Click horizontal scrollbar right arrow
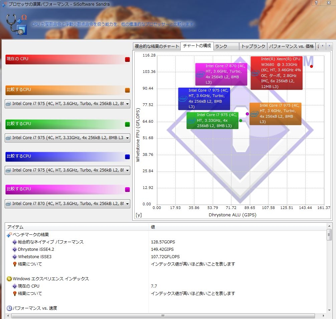 pos(323,316)
